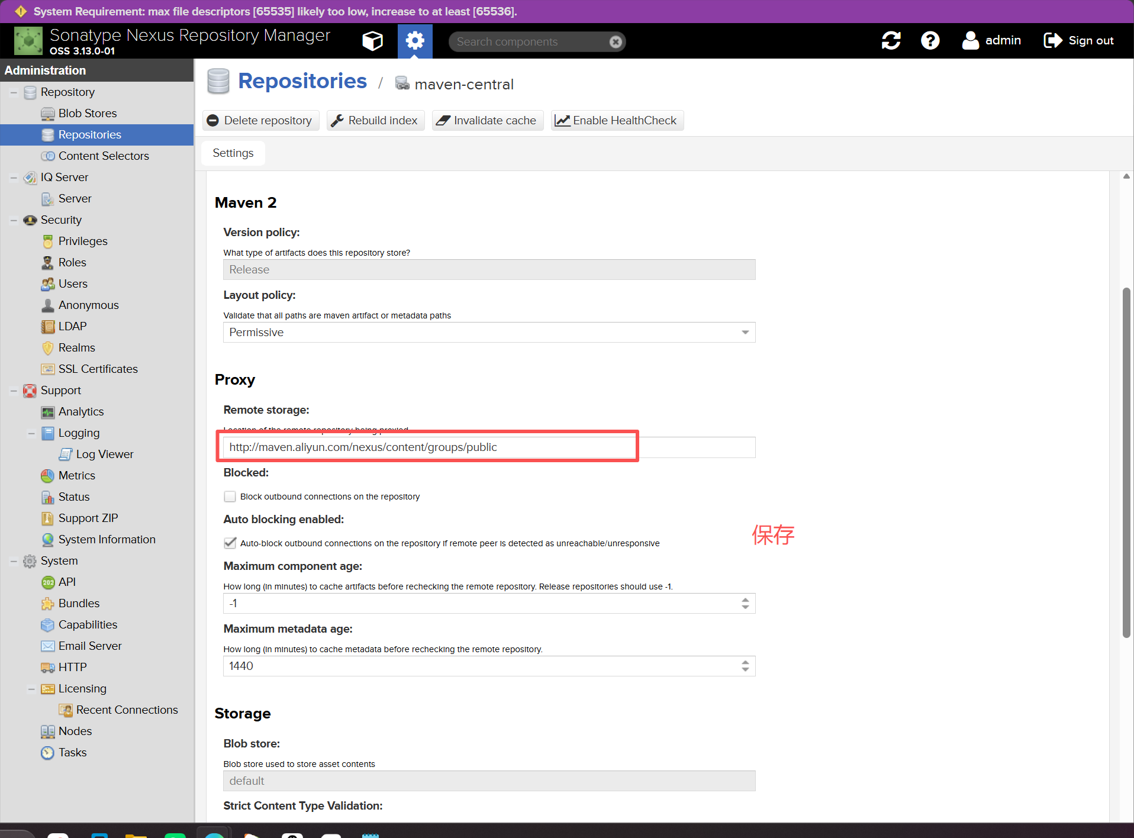Click the API icon
Viewport: 1134px width, 838px height.
[48, 582]
